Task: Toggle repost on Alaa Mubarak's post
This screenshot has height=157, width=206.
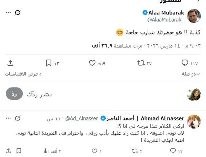Action: pos(140,63)
